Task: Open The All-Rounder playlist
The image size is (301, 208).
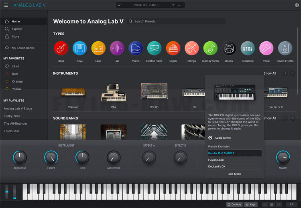Action: 15,123
